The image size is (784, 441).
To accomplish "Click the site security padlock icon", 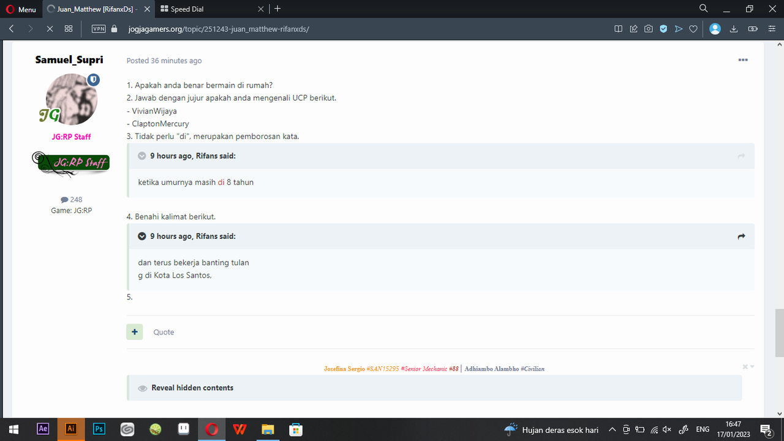I will (x=114, y=29).
